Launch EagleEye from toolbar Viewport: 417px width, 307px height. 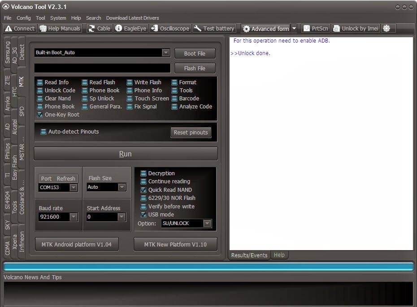point(130,28)
